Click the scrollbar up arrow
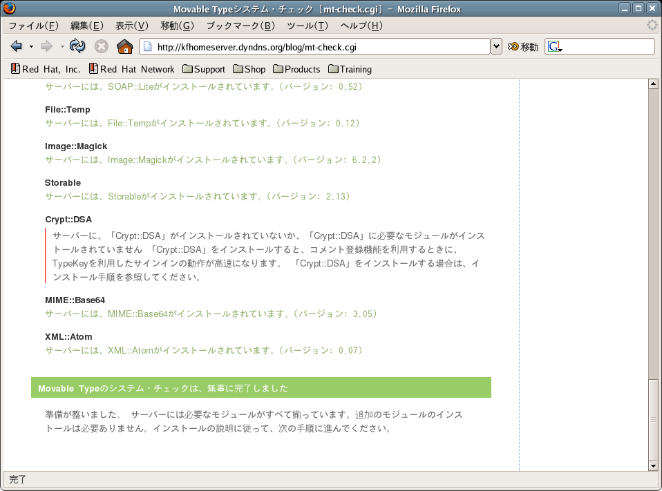Image resolution: width=662 pixels, height=491 pixels. pyautogui.click(x=653, y=84)
